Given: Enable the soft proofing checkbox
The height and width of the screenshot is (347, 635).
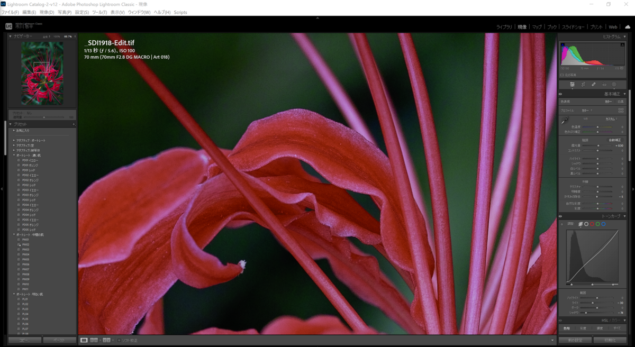Looking at the screenshot, I should pyautogui.click(x=120, y=340).
